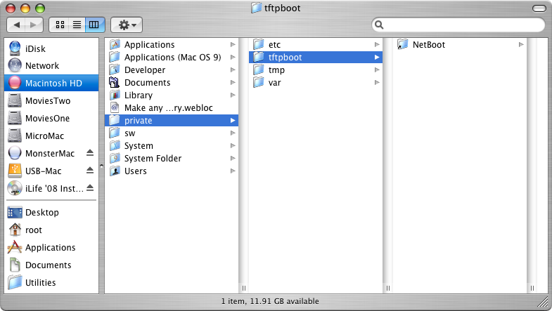This screenshot has width=552, height=311.
Task: Expand Users via its arrow
Action: [x=233, y=171]
